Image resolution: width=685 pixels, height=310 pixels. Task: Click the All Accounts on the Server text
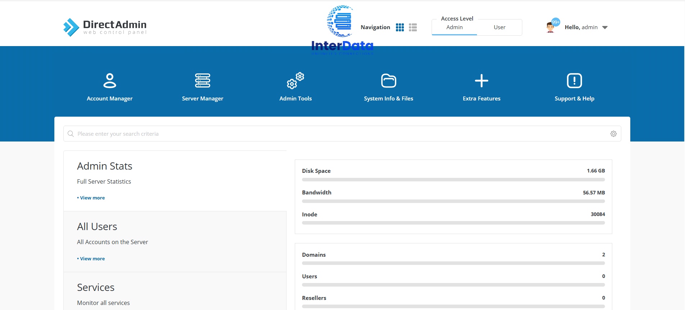[112, 242]
